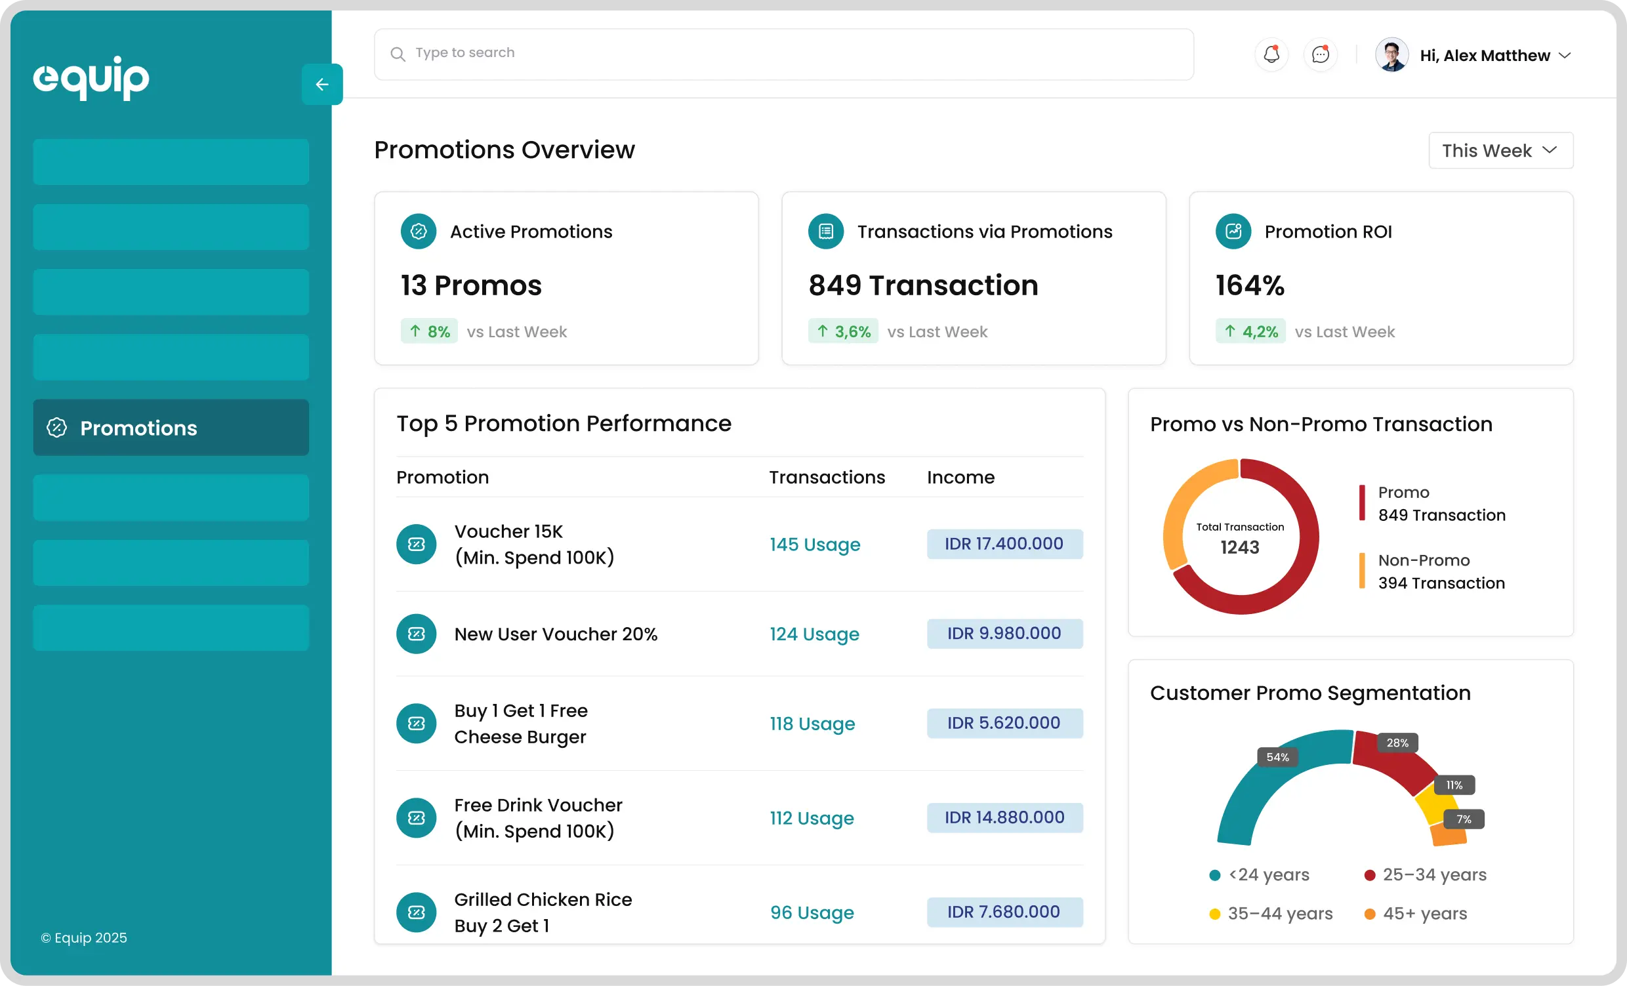
Task: Click the Promotion ROI chart icon
Action: [x=1233, y=232]
